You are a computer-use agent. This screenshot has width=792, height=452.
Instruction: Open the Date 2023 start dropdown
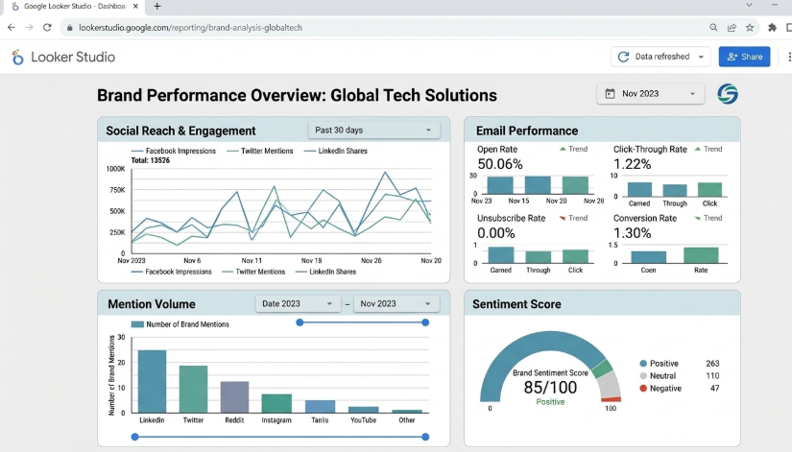click(x=297, y=303)
